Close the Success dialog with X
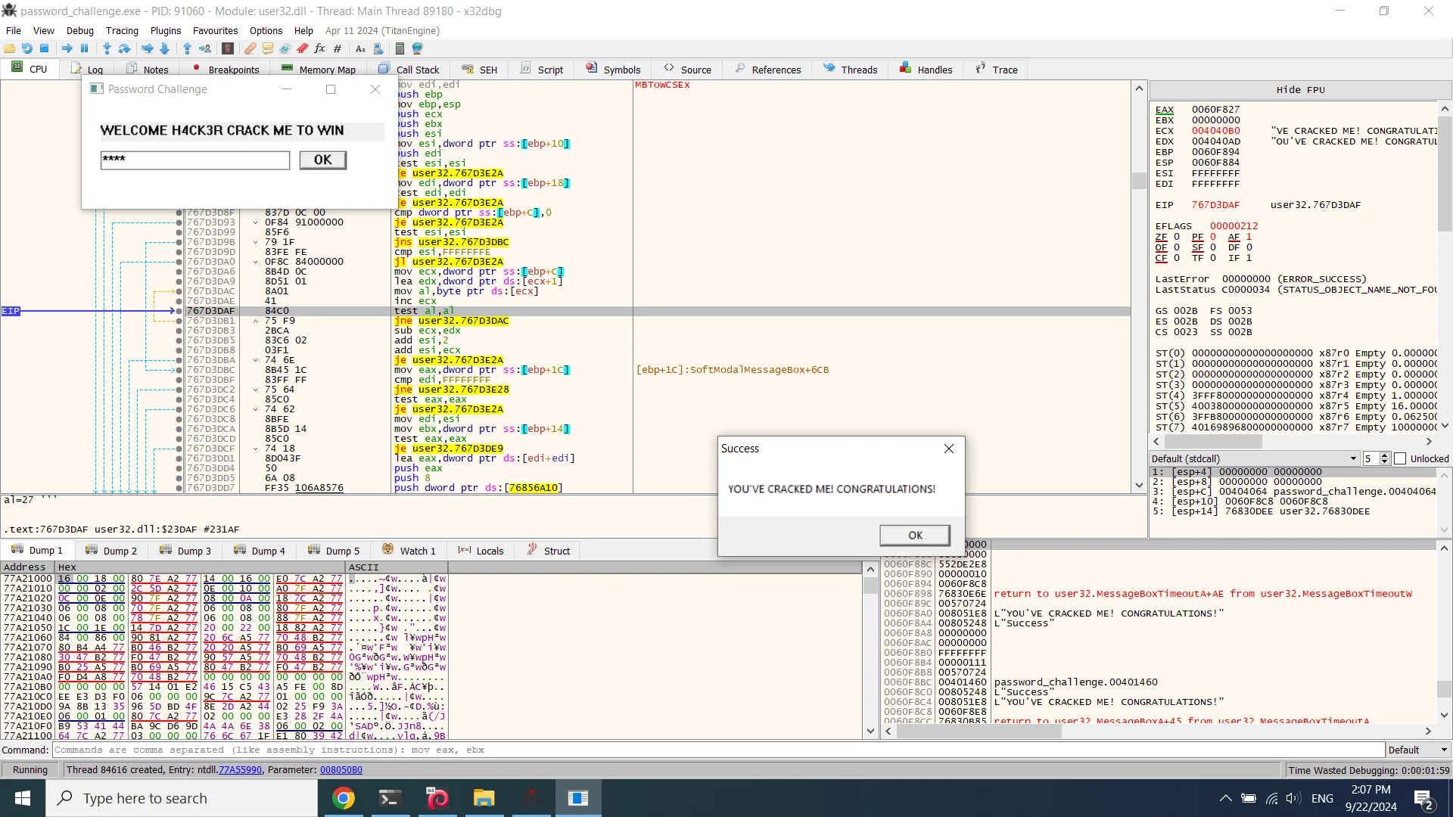The width and height of the screenshot is (1453, 817). (949, 449)
